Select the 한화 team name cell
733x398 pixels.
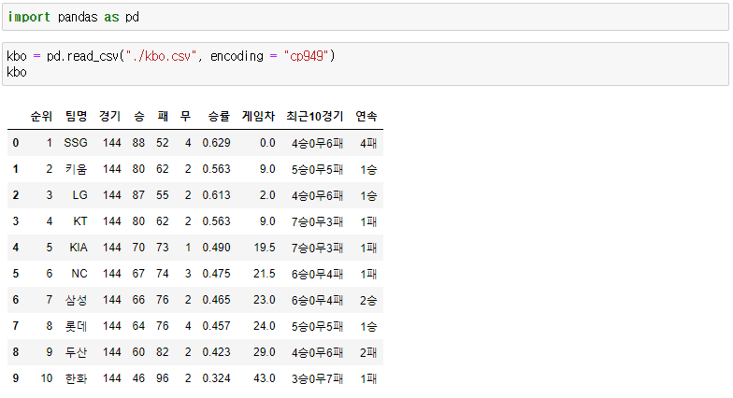(x=77, y=377)
